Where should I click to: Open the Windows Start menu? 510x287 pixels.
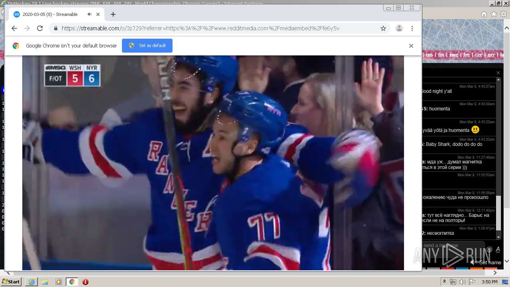coord(11,282)
